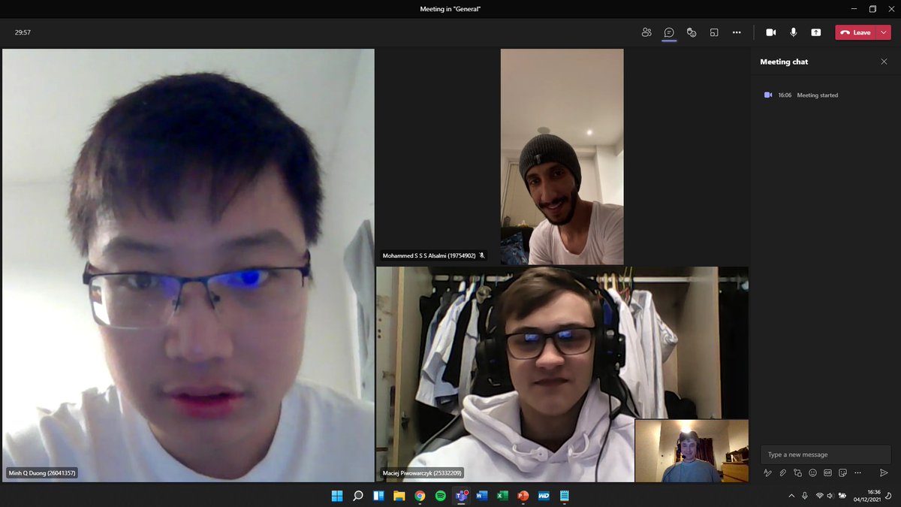Share content to the meeting
This screenshot has width=901, height=507.
pos(816,32)
